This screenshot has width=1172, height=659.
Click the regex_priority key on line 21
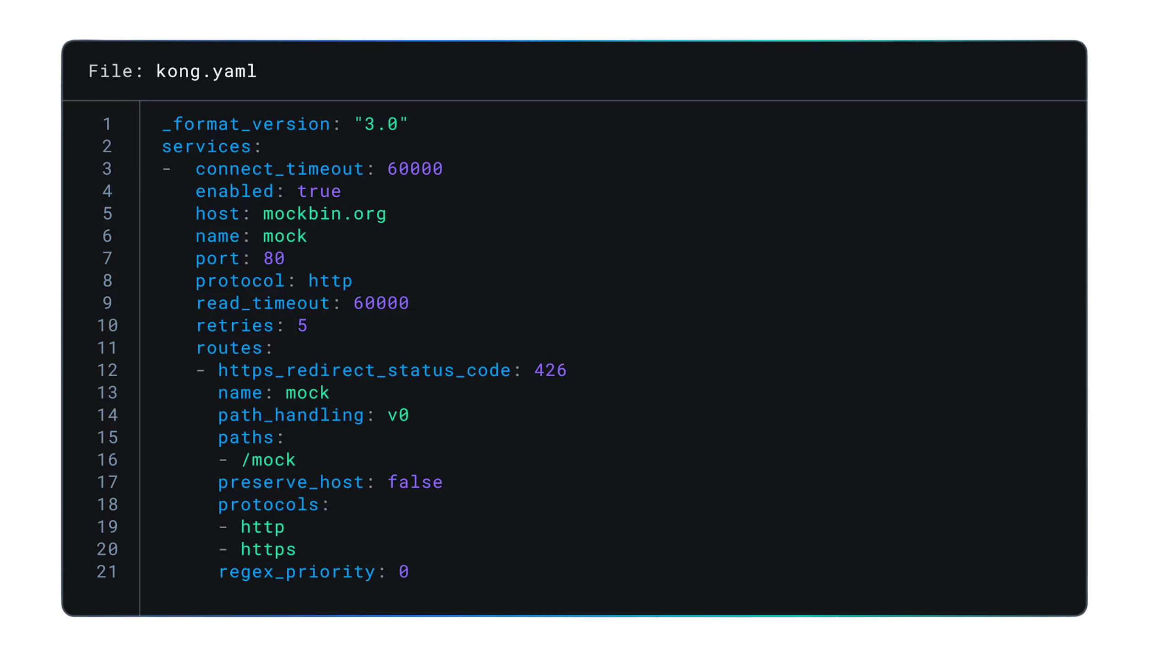(x=297, y=572)
